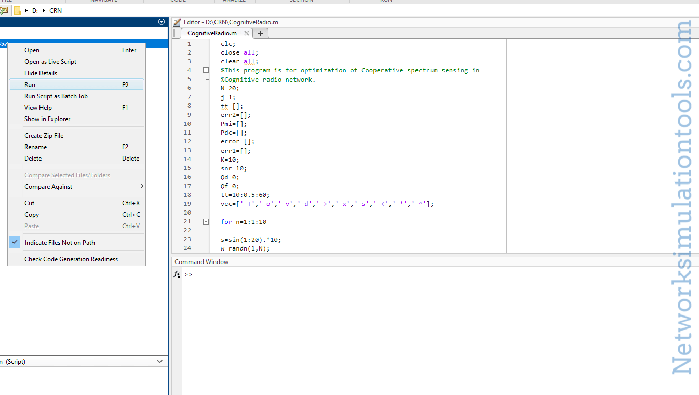Viewport: 699px width, 395px height.
Task: Collapse the for-loop code fold at line 21
Action: [206, 221]
